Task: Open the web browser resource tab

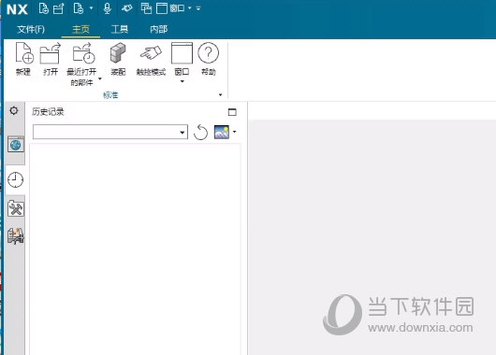Action: [x=16, y=145]
